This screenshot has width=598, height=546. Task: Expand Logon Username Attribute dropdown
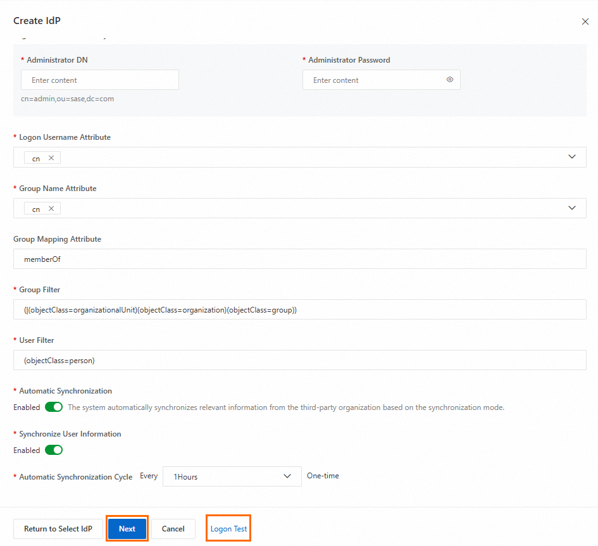tap(571, 157)
